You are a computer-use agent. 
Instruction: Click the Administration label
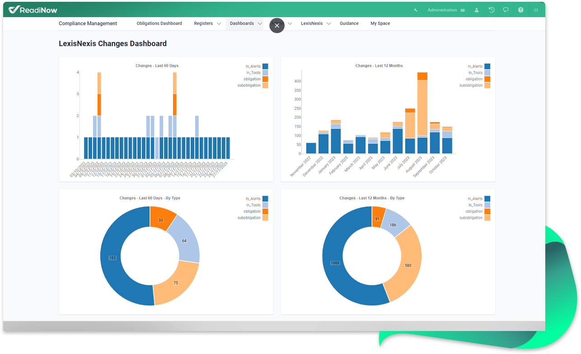442,10
